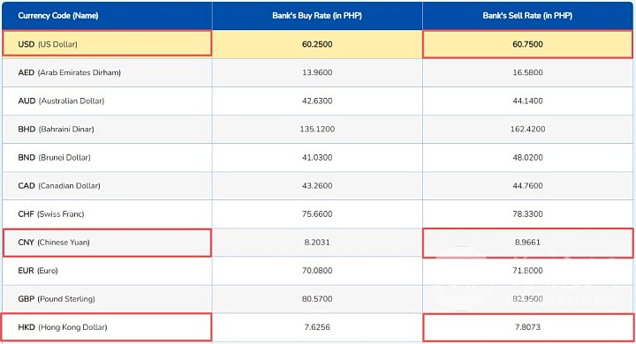This screenshot has width=636, height=344.
Task: Select the USD sell rate 60.7500
Action: (527, 44)
